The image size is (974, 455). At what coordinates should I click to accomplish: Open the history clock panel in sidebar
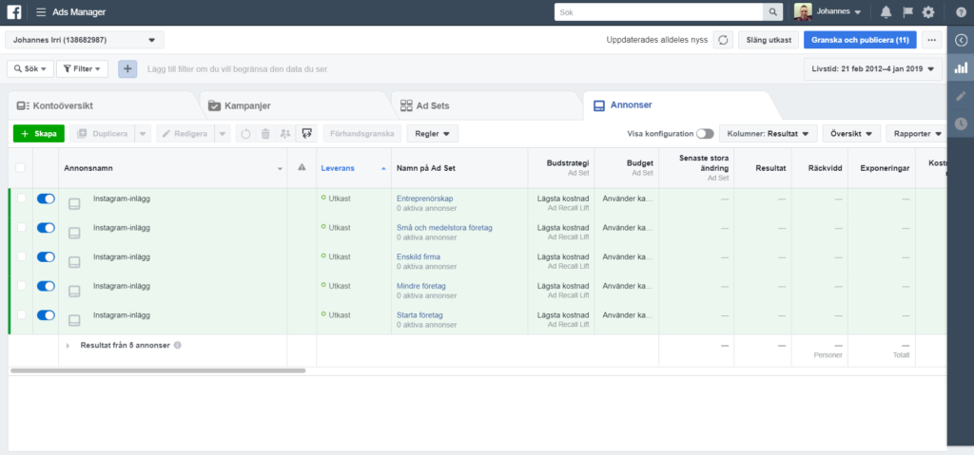(961, 123)
